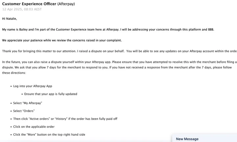Image resolution: width=237 pixels, height=142 pixels.
Task: Click the "Log into your Afterpay App" step
Action: pyautogui.click(x=33, y=86)
